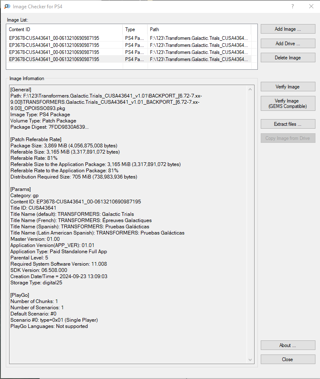Click PlayGo Languages: Not supported line
The width and height of the screenshot is (320, 379).
point(49,326)
